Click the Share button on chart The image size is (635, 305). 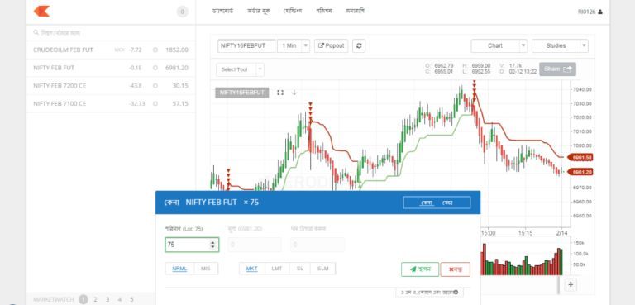[557, 69]
